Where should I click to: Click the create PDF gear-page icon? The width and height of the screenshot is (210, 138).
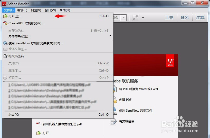tap(115, 100)
